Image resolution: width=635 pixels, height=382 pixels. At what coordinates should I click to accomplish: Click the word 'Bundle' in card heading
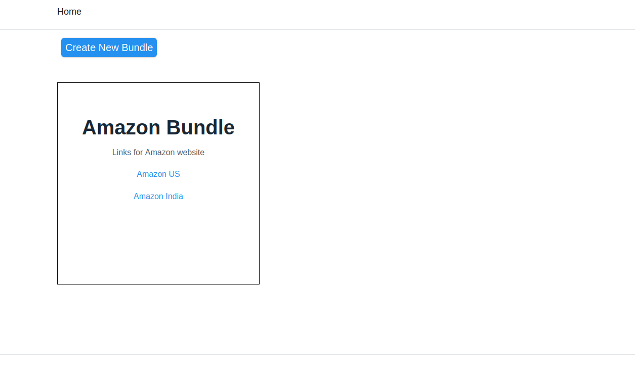tap(200, 127)
